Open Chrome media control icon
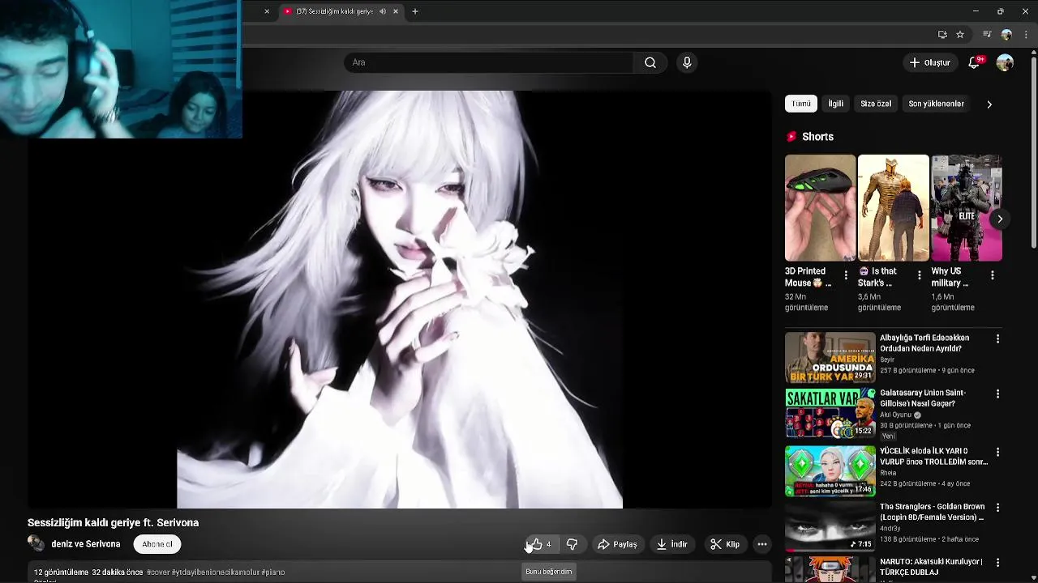1038x583 pixels. pyautogui.click(x=987, y=35)
